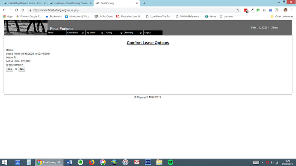The height and width of the screenshot is (166, 296).
Task: Launch Firefox from the taskbar
Action: pyautogui.click(x=92, y=162)
